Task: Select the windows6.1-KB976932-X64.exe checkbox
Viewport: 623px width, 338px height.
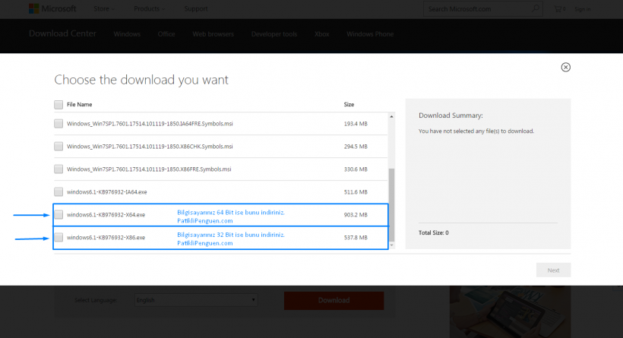Action: (x=59, y=214)
